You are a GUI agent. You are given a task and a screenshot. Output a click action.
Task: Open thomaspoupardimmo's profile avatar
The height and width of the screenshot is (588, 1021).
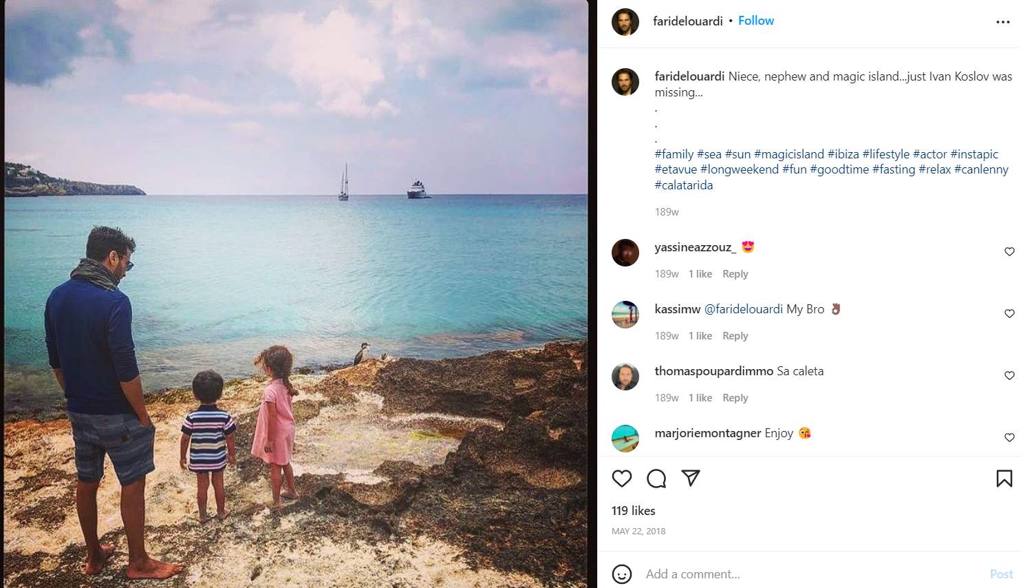point(625,377)
